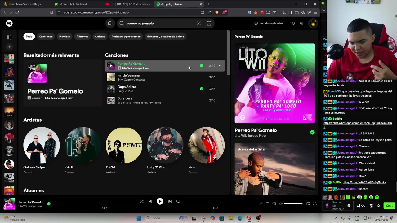Toggle saved checkmark in the player bar

(x=49, y=204)
